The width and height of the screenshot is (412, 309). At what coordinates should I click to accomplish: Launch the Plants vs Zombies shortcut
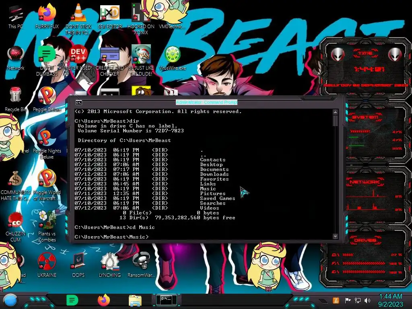click(x=47, y=227)
